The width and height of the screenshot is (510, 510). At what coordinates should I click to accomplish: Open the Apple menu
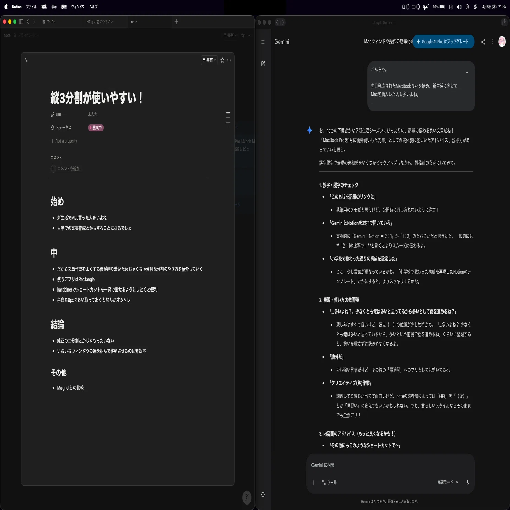pos(6,7)
